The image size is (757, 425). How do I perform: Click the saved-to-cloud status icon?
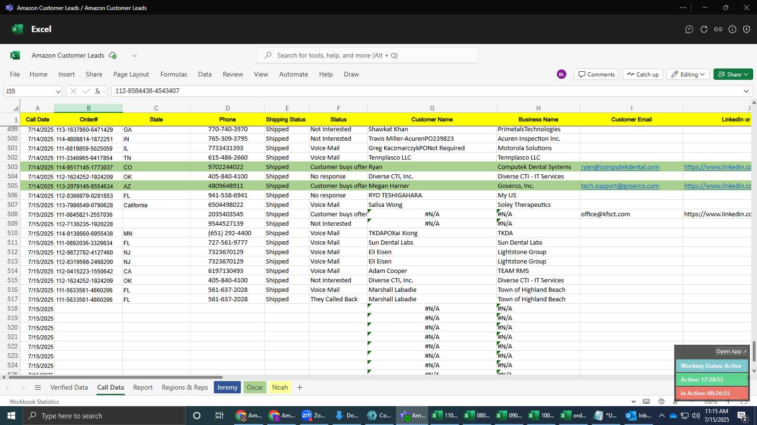(113, 55)
